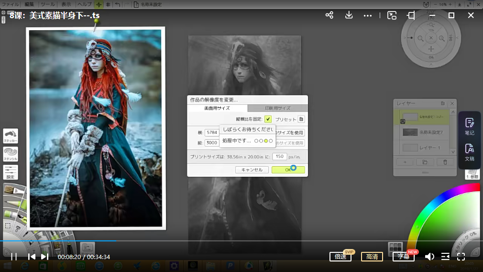
Task: Click the undo arrow in ArtRage toolbar
Action: pyautogui.click(x=117, y=4)
